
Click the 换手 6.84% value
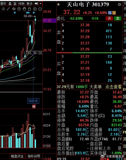point(117,111)
